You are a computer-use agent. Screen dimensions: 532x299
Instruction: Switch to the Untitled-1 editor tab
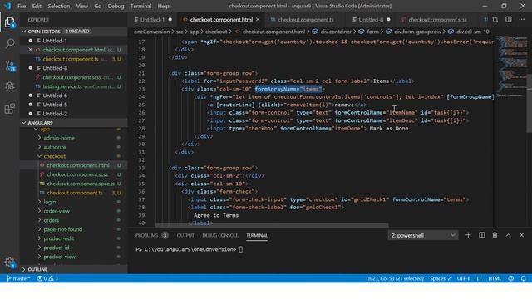tap(152, 20)
